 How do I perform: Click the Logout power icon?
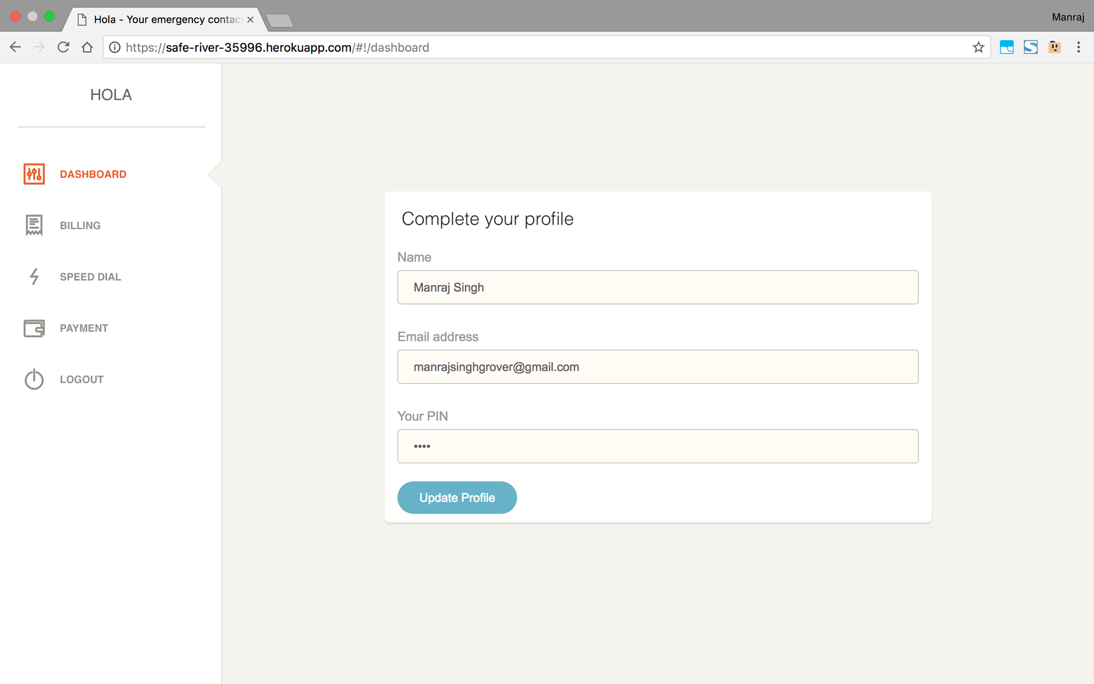coord(34,379)
